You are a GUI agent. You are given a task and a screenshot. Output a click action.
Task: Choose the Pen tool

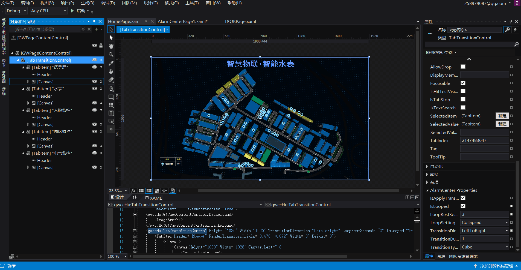click(111, 88)
